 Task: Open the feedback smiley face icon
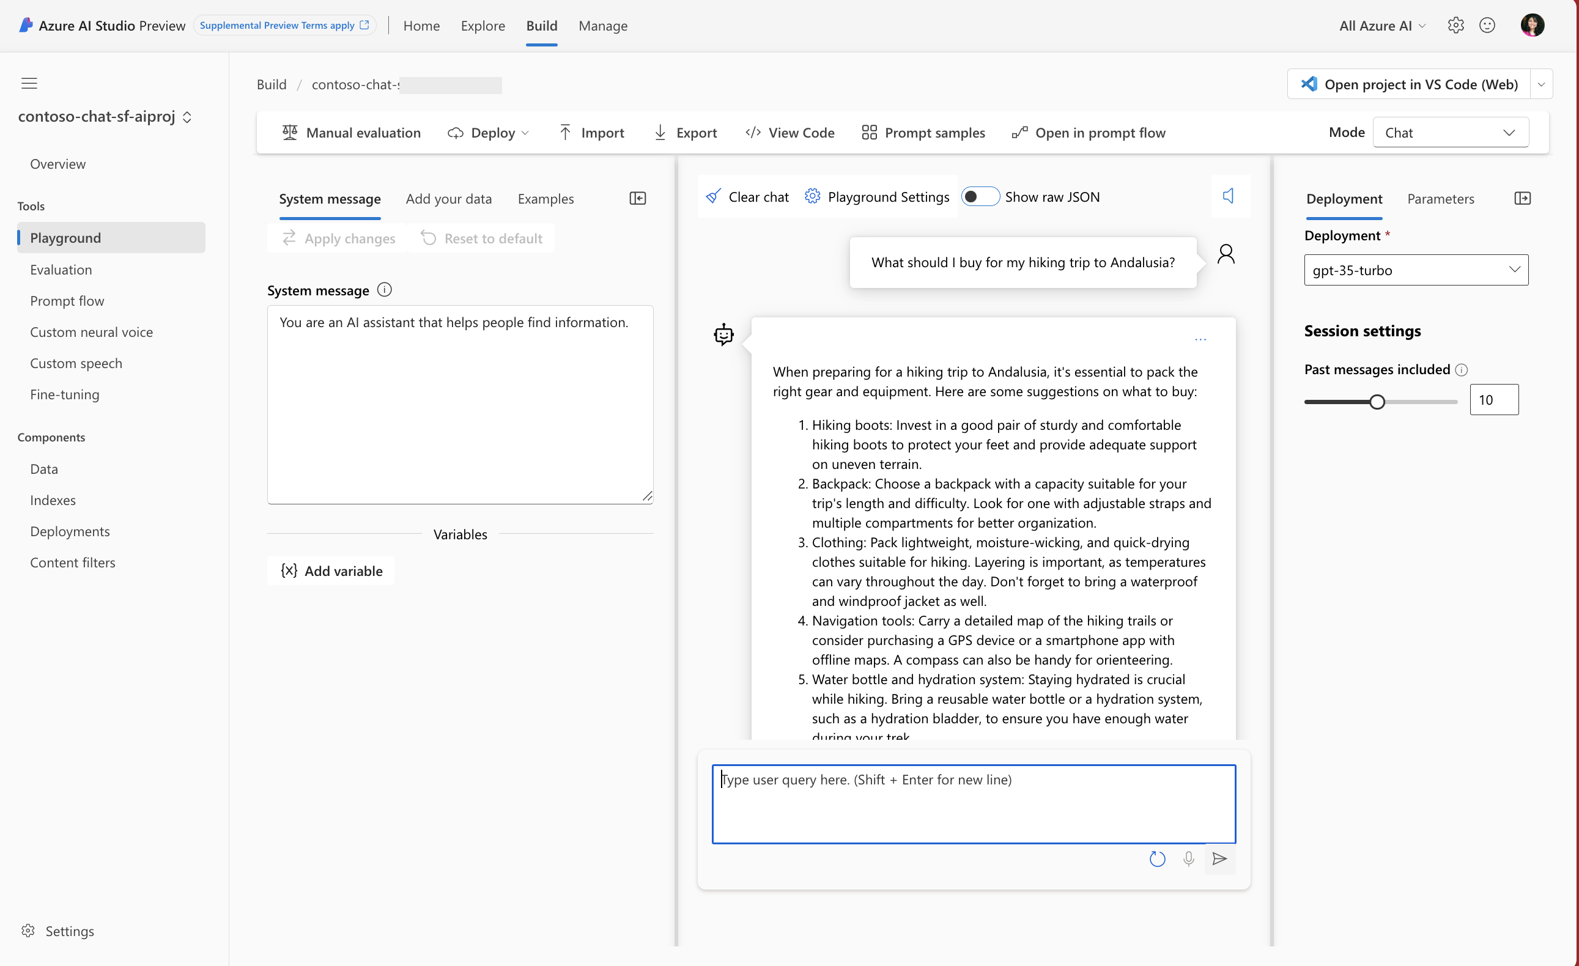click(1487, 26)
